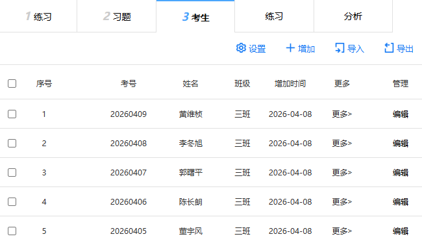Viewport: 422px width, 243px height.
Task: Click 三班 in row 20260409
Action: (242, 114)
